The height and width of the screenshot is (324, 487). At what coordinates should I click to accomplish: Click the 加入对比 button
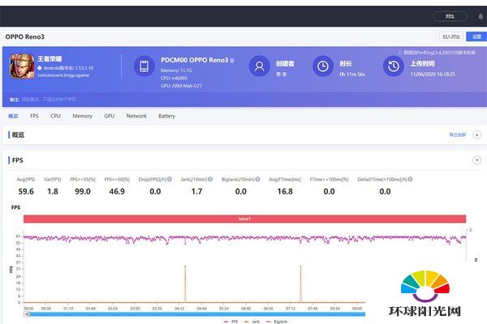(451, 36)
